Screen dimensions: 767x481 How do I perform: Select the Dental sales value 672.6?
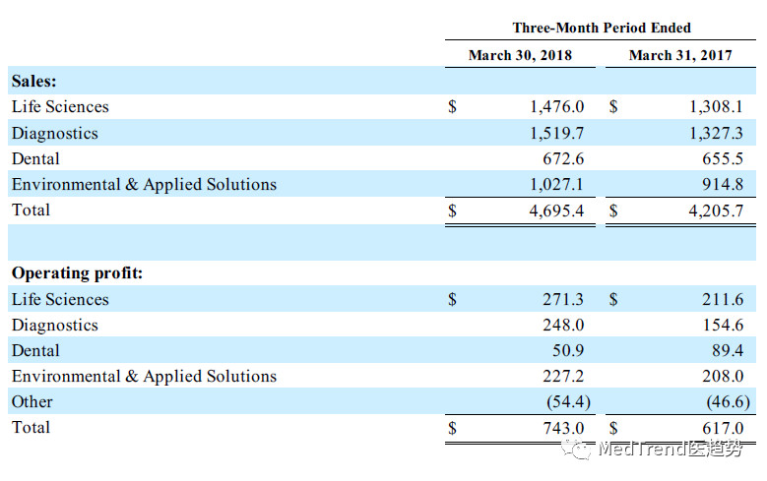(565, 158)
